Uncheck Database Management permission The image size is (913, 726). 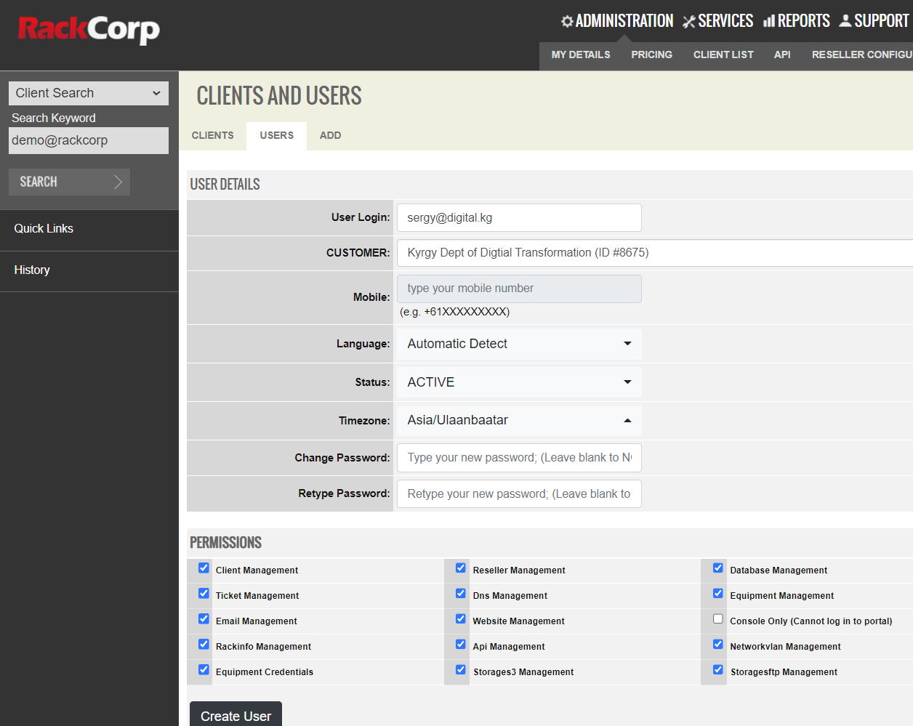tap(718, 568)
